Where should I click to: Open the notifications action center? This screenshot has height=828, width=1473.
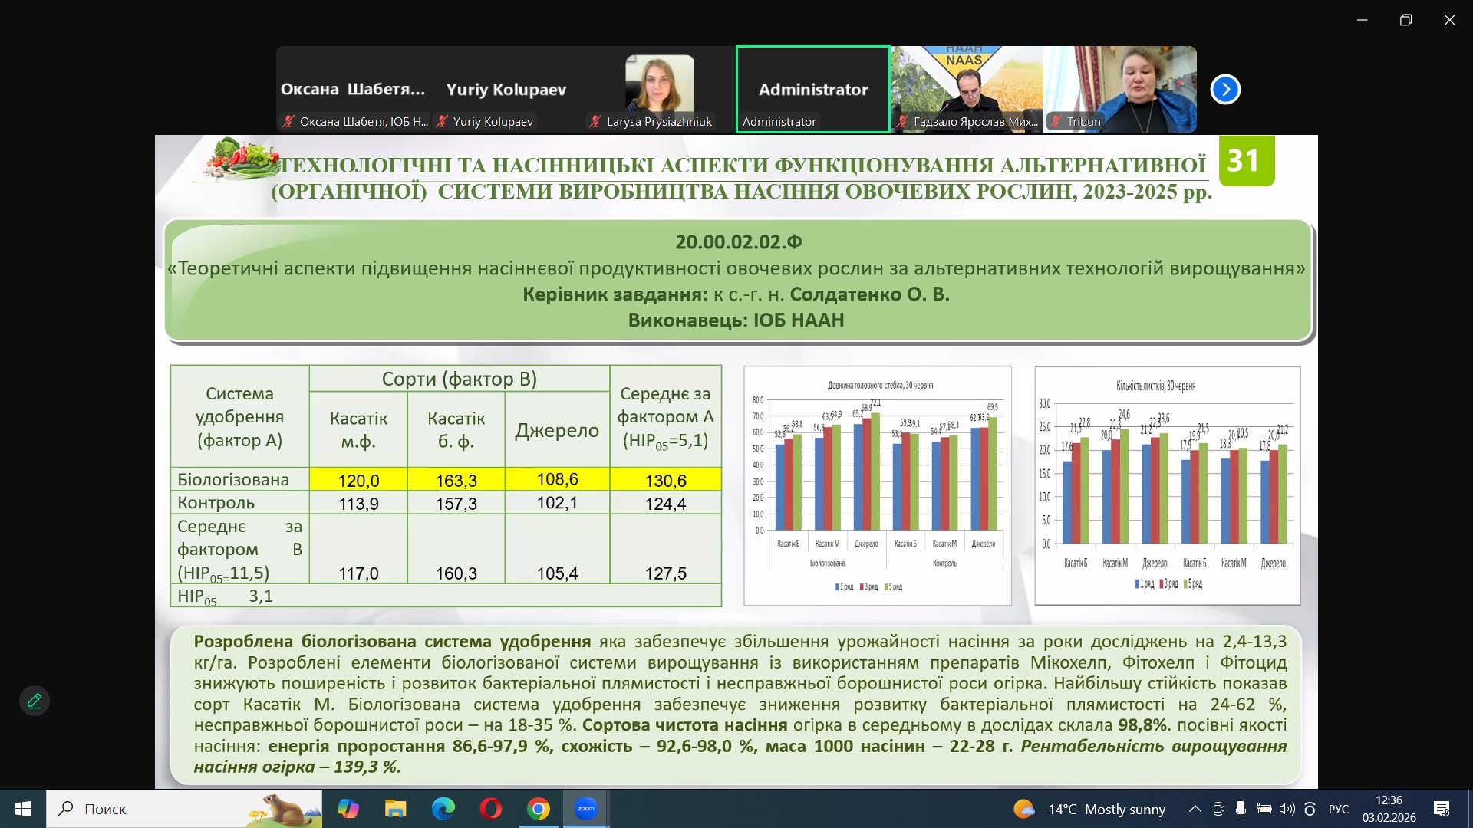click(1442, 809)
